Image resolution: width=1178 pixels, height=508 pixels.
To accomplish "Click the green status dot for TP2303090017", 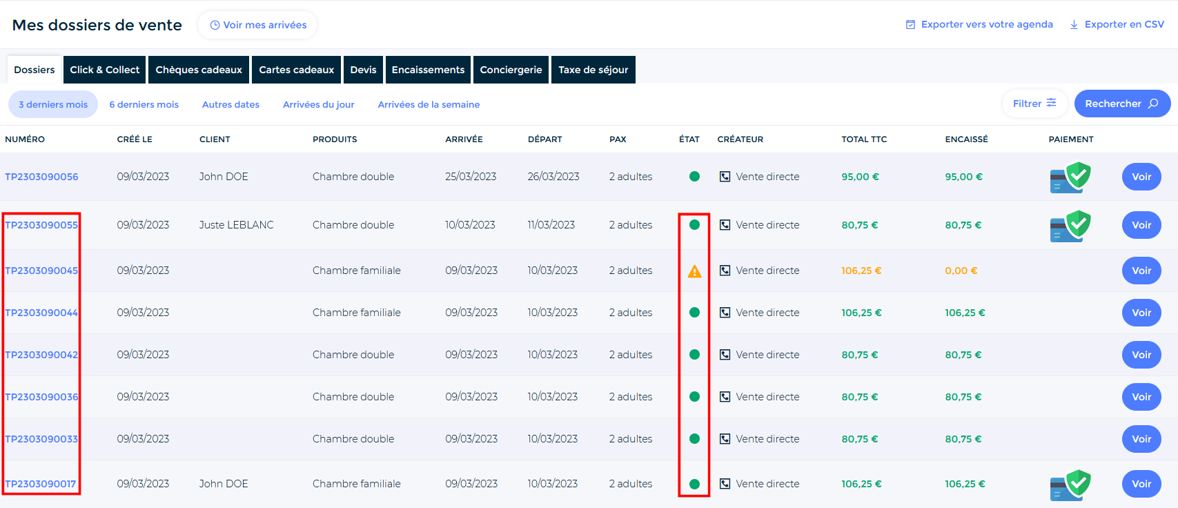I will pos(694,484).
